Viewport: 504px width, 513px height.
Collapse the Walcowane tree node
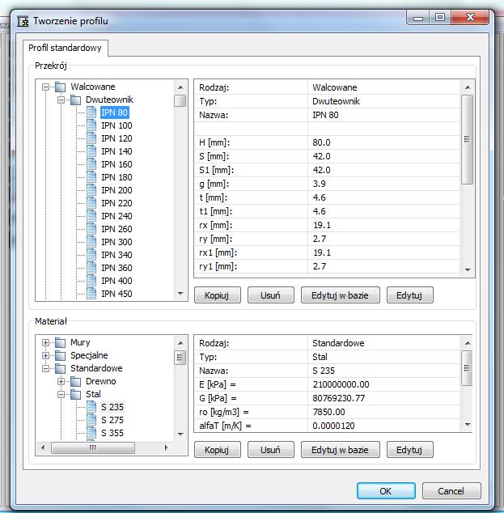45,87
